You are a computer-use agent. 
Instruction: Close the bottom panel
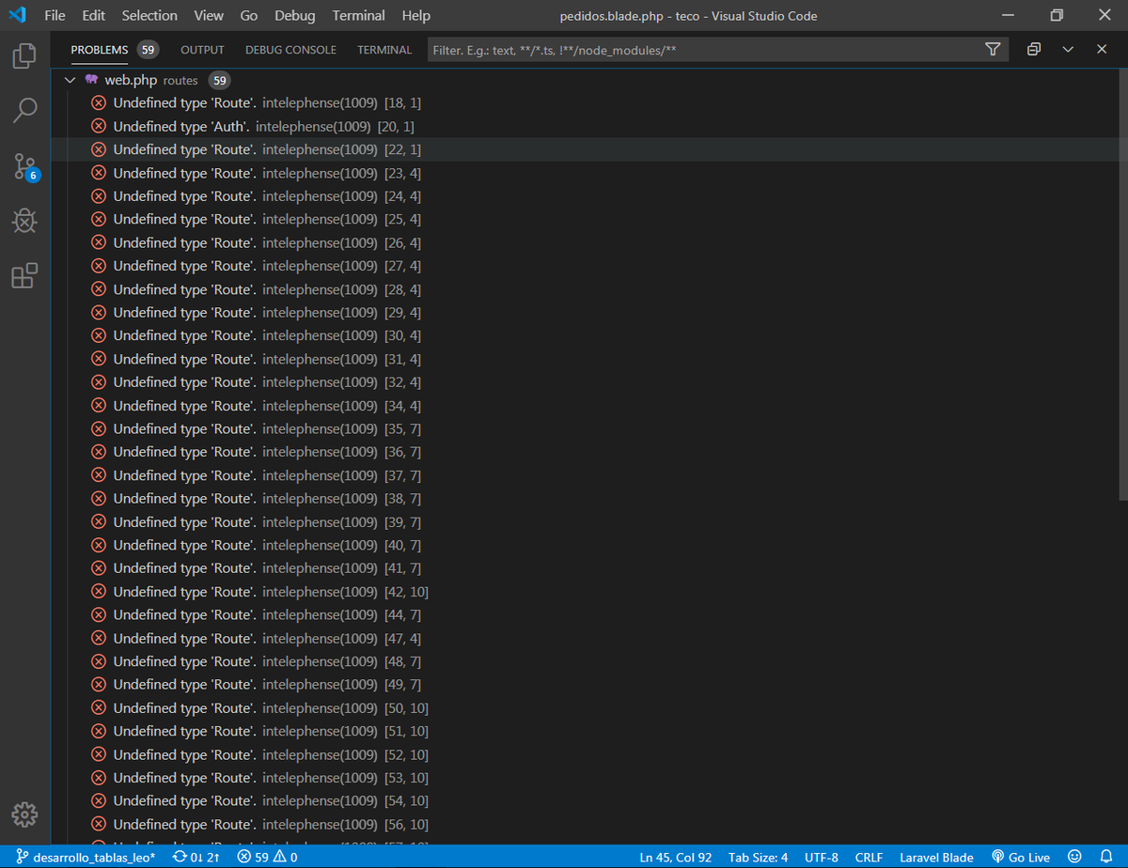click(1102, 49)
